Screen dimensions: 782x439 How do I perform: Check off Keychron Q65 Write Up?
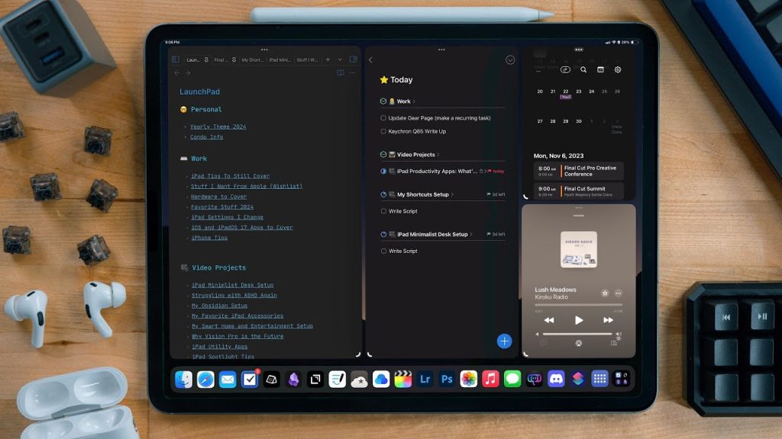(x=383, y=131)
